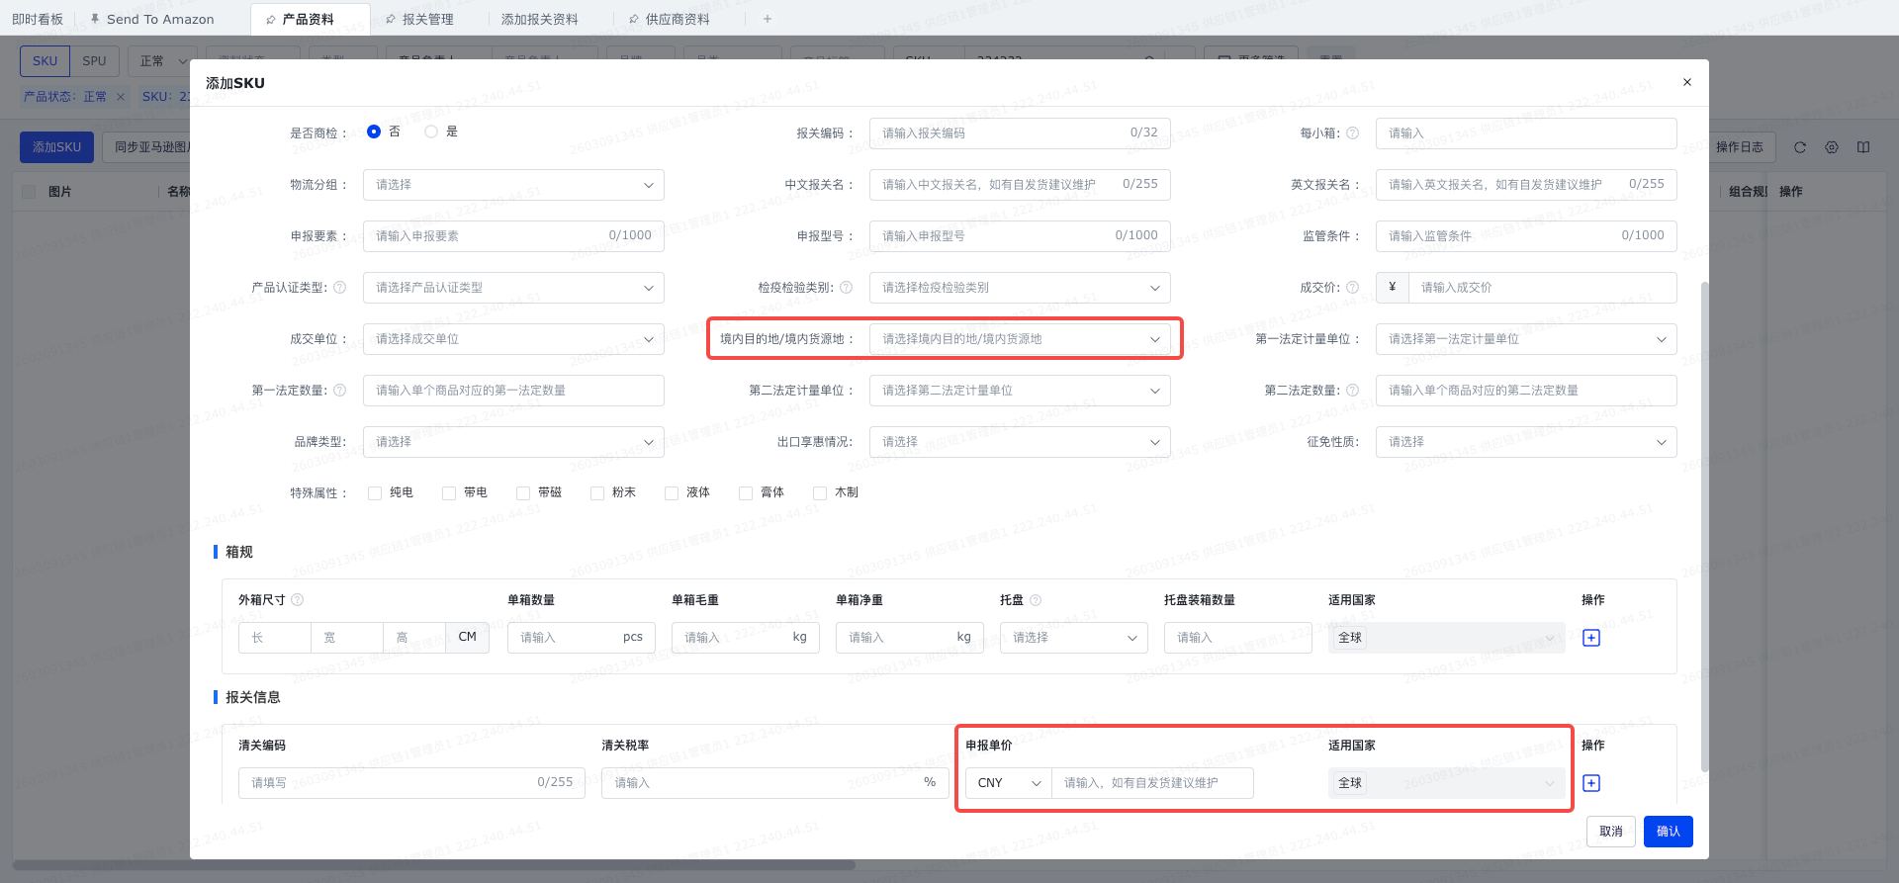Click the 申报要素 input field

click(513, 236)
